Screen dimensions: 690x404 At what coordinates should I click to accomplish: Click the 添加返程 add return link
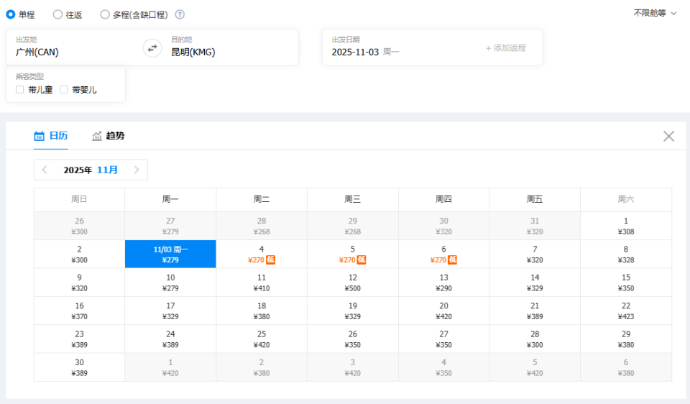click(505, 48)
